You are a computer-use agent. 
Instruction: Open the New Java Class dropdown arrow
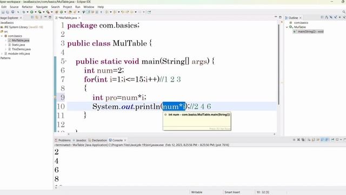pyautogui.click(x=65, y=12)
